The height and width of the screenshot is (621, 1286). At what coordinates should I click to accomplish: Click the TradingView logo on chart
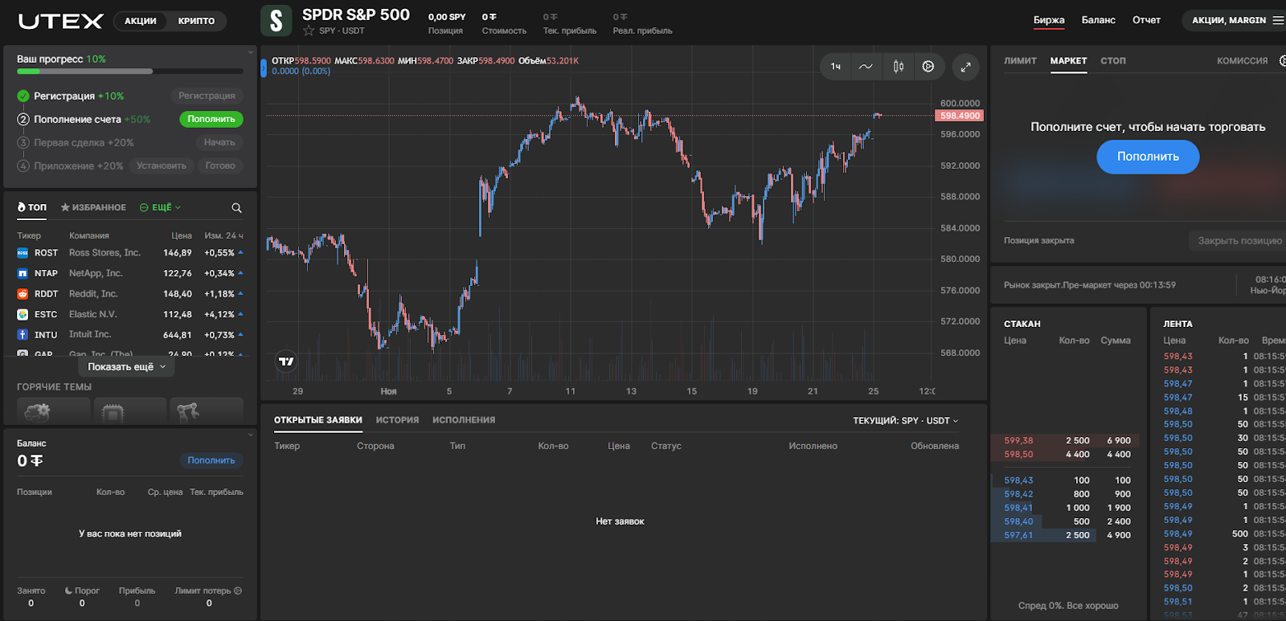coord(286,362)
